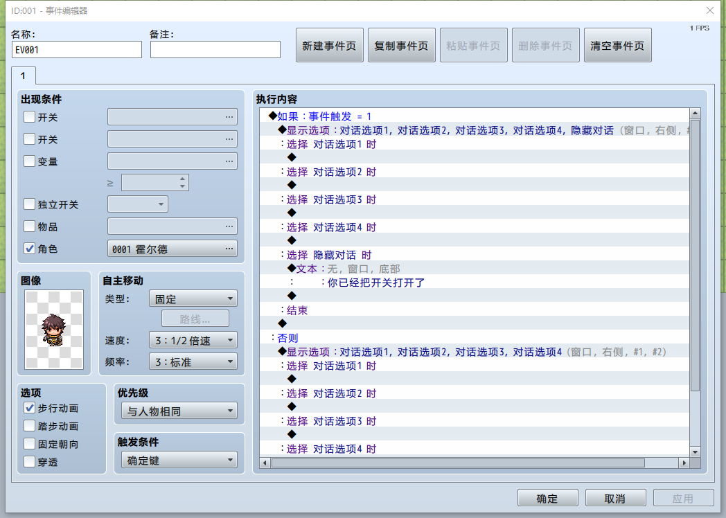Tick the 变量 condition checkbox
The height and width of the screenshot is (518, 726).
(x=29, y=161)
